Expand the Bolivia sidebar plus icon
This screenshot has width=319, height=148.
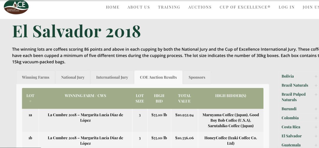tap(316, 77)
